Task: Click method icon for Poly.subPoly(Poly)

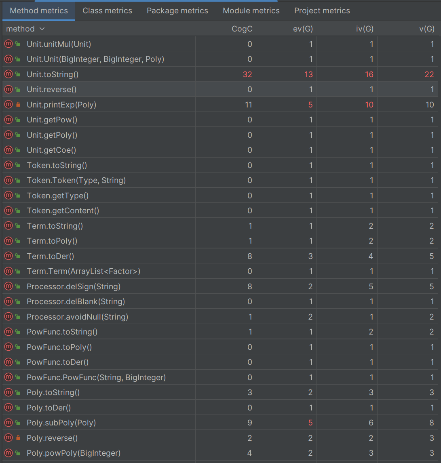Action: tap(8, 423)
